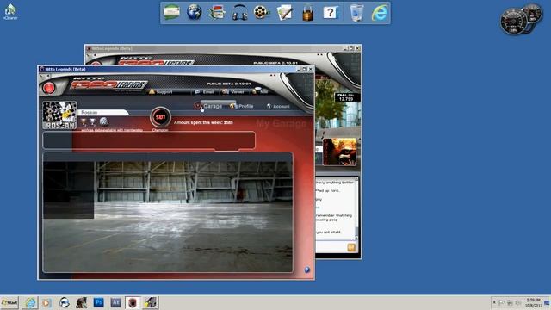551x310 pixels.
Task: Open the film reel video icon in the dock
Action: tap(262, 13)
